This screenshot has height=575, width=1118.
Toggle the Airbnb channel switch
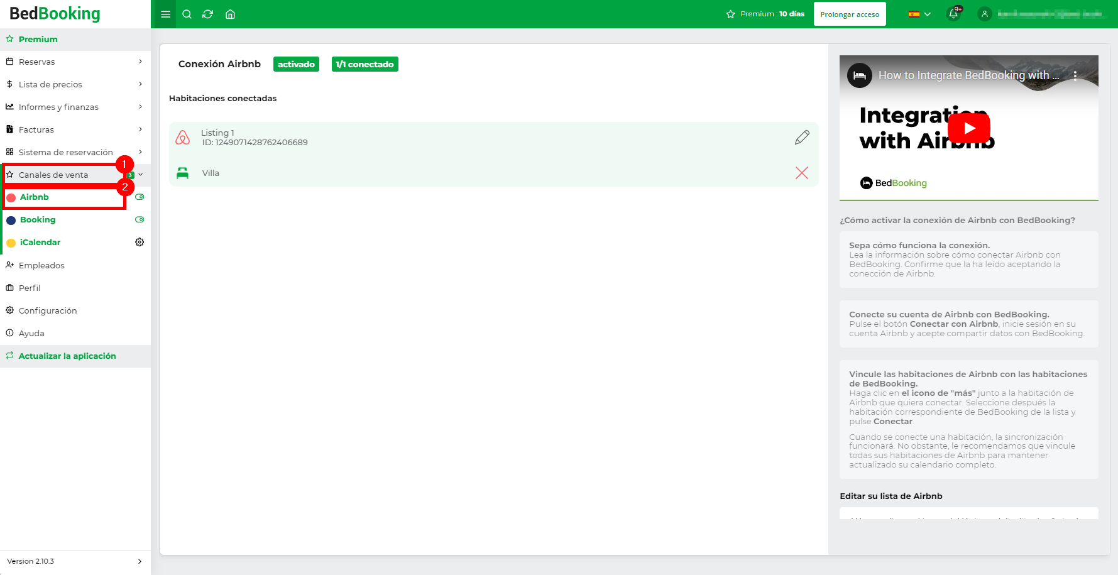[140, 197]
